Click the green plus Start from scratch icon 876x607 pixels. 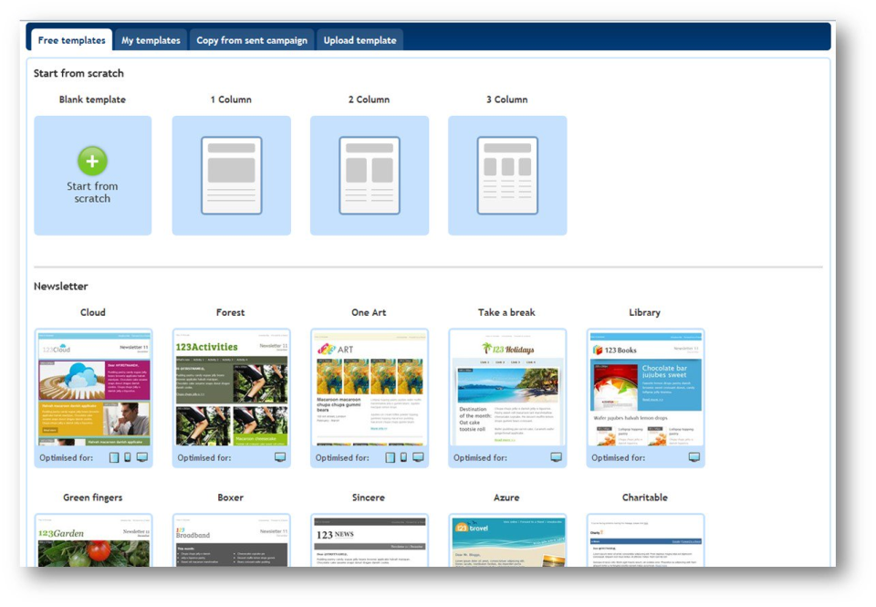(92, 161)
